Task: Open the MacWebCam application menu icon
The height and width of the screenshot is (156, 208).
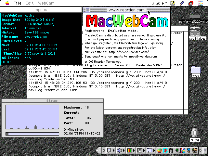Action: click(x=201, y=3)
